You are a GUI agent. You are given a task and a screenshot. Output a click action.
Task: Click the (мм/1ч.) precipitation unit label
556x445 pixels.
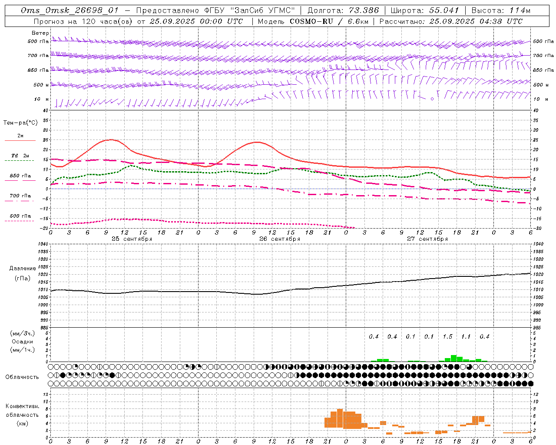coord(23,350)
